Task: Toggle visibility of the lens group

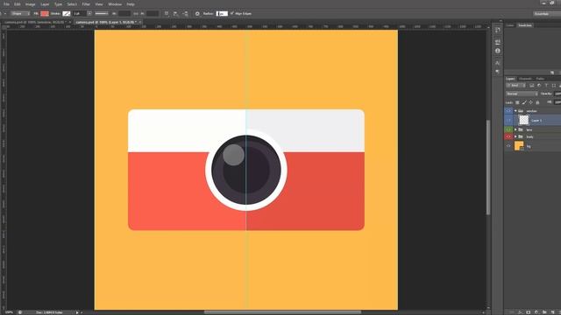Action: 508,129
